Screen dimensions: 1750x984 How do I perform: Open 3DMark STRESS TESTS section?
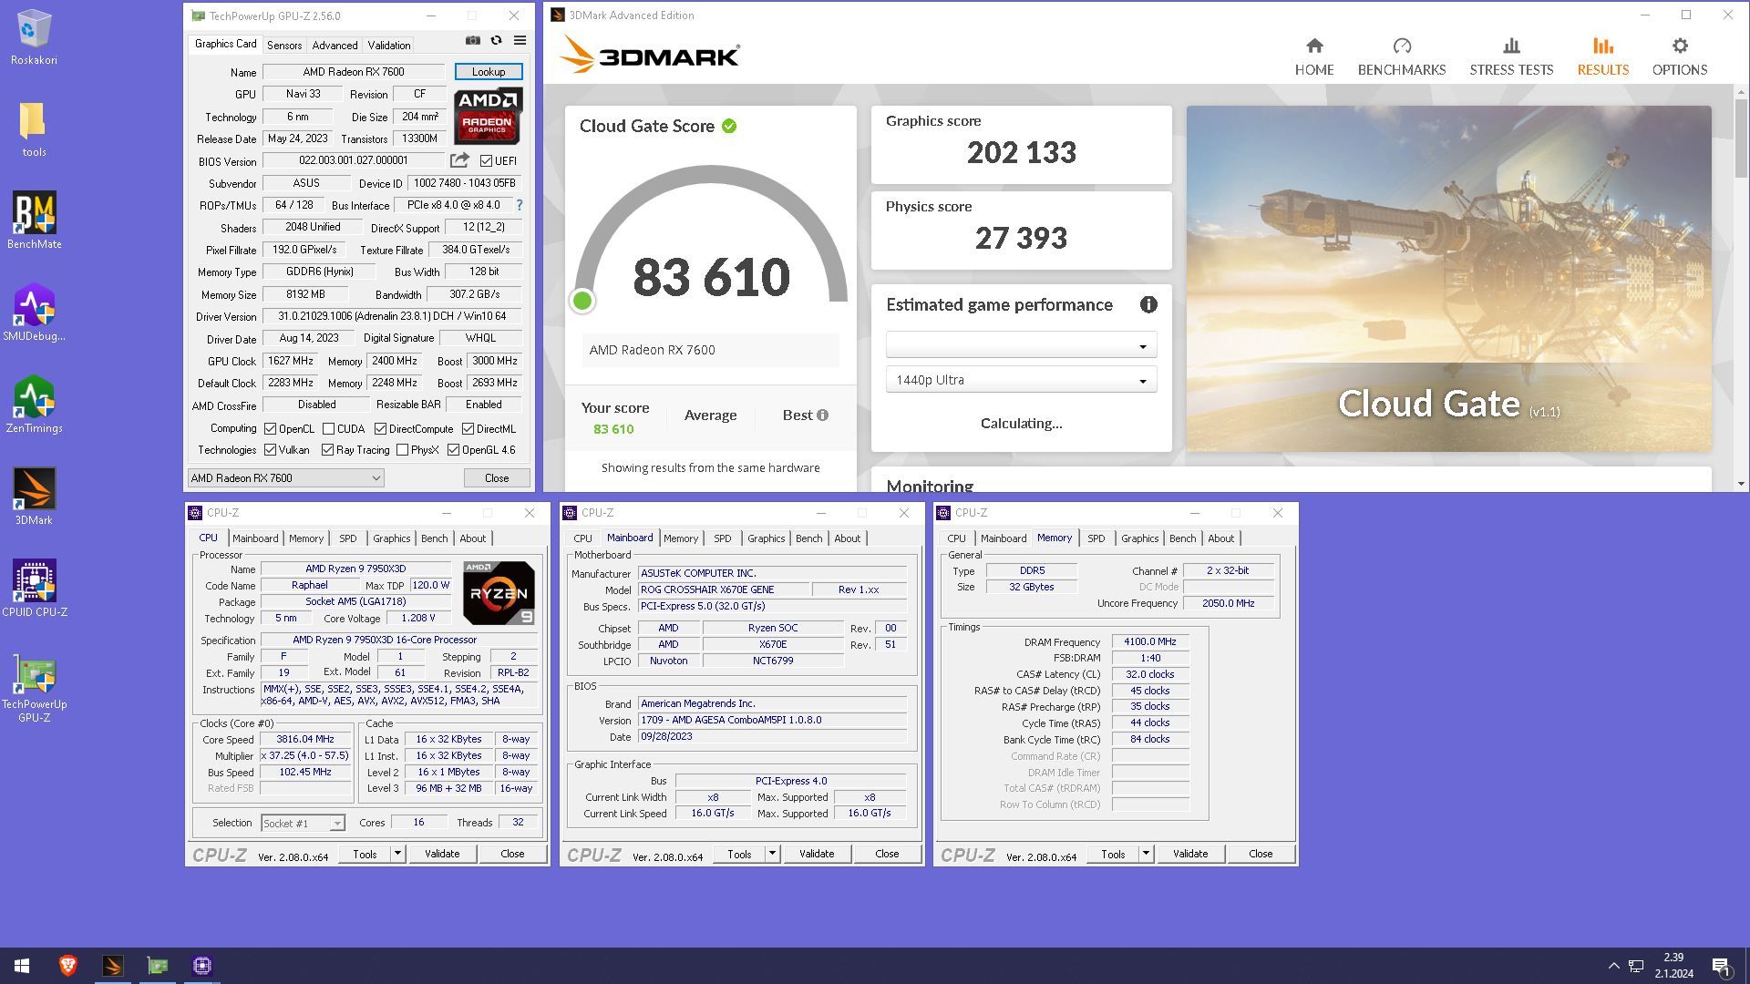(1511, 56)
